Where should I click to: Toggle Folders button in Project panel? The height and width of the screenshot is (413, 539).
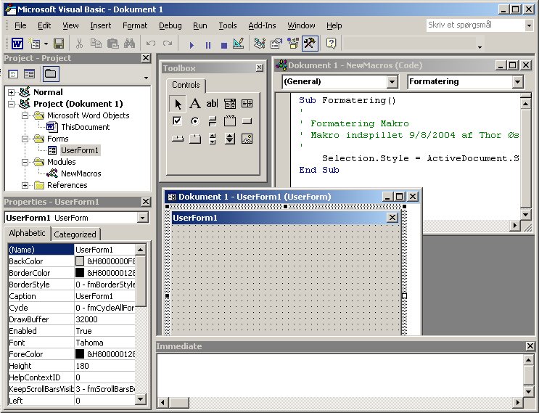[x=51, y=73]
